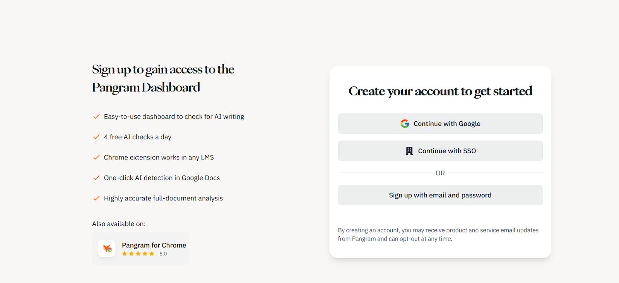Click the 5.0 rating value
This screenshot has width=619, height=283.
point(163,254)
